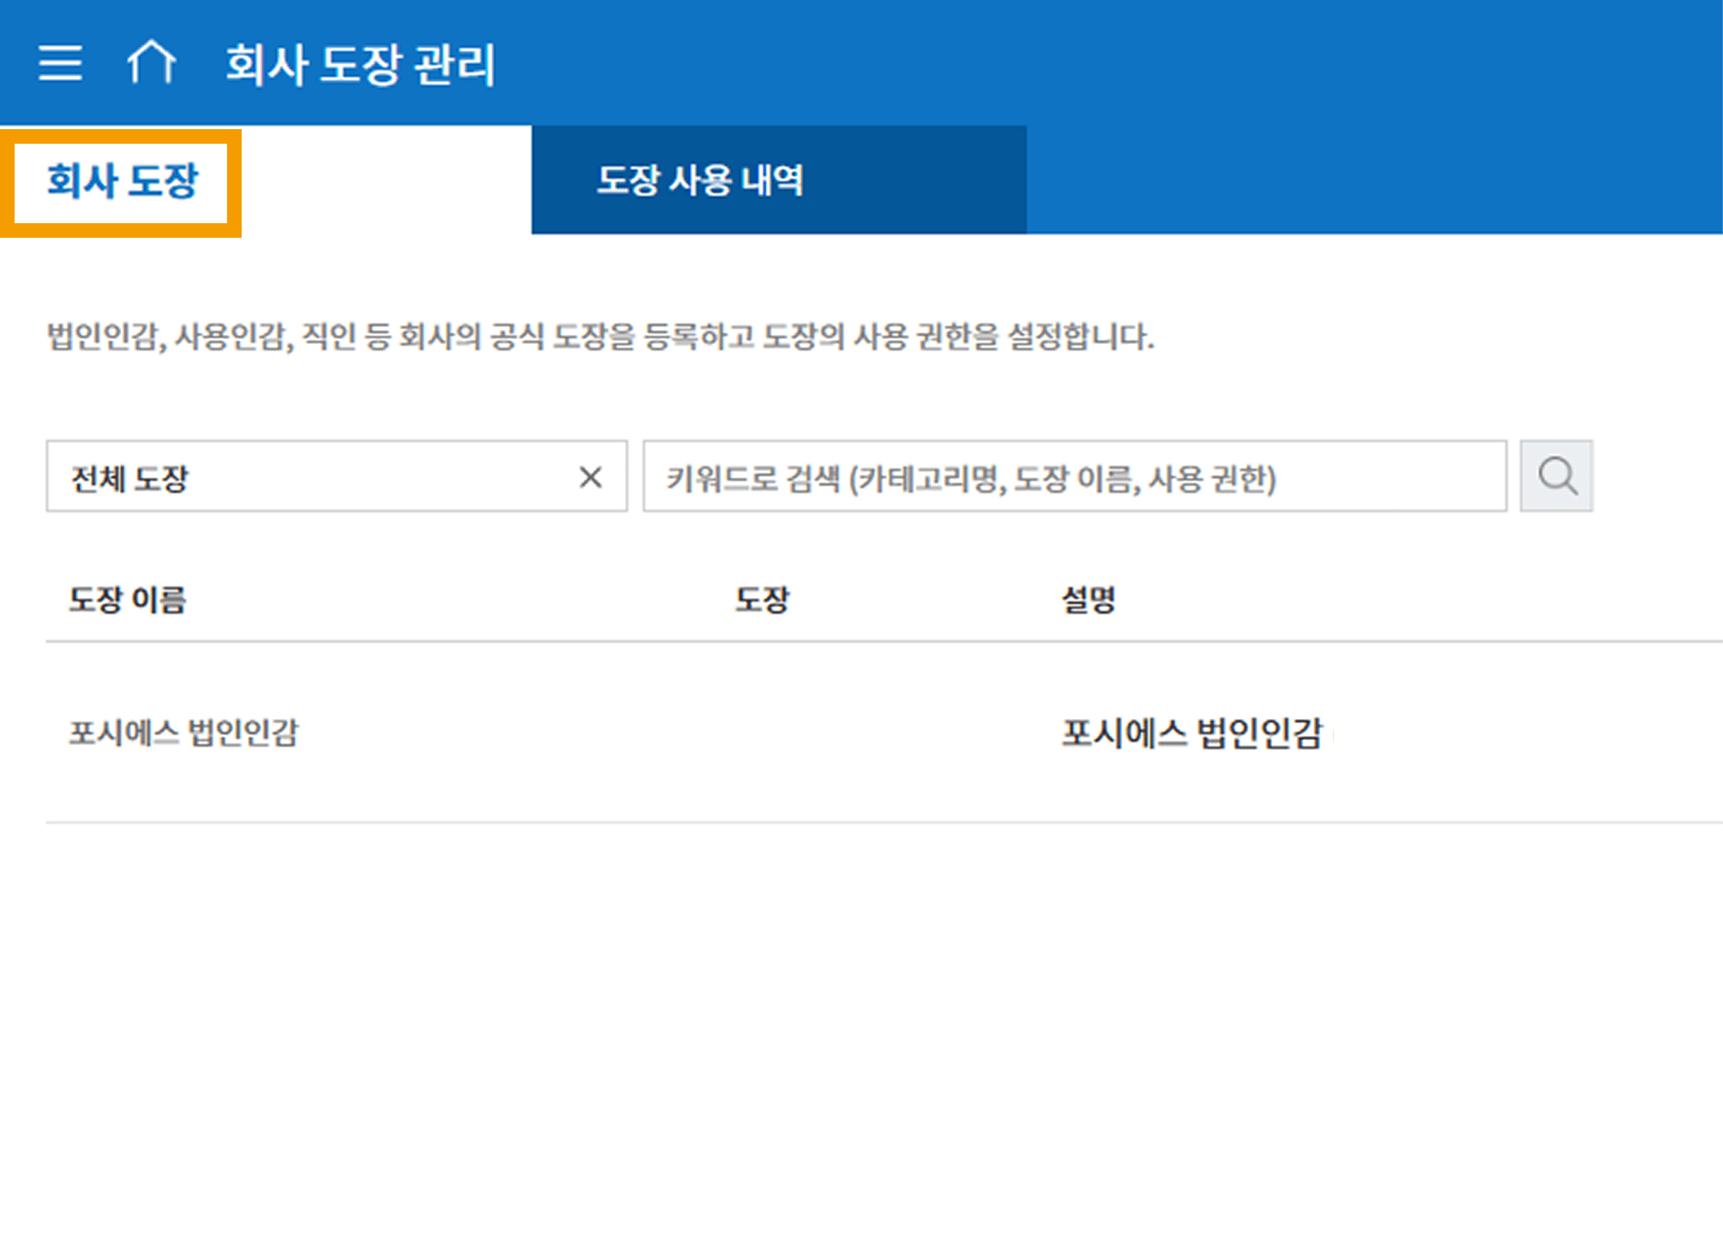Click the 설명 column header

[1088, 600]
